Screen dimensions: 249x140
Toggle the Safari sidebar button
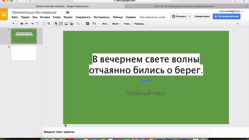click(31, 1)
